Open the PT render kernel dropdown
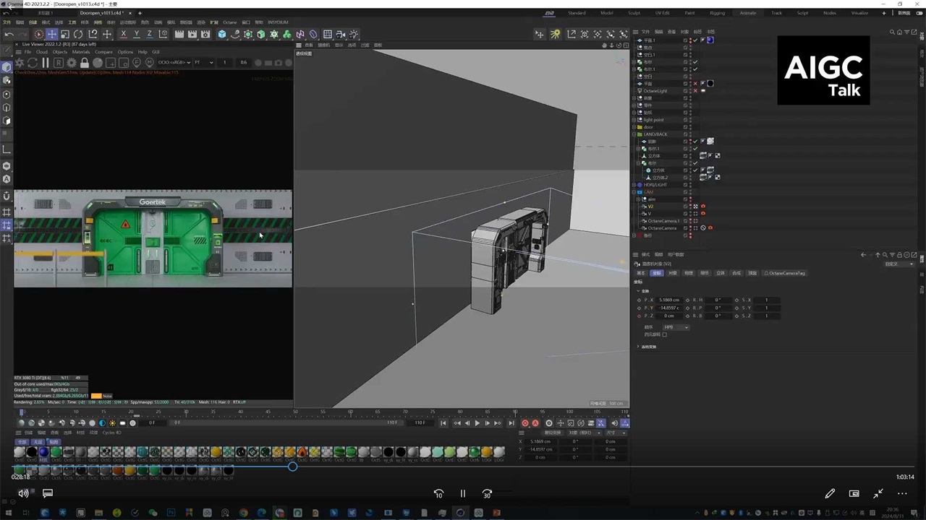The image size is (926, 520). coord(204,62)
